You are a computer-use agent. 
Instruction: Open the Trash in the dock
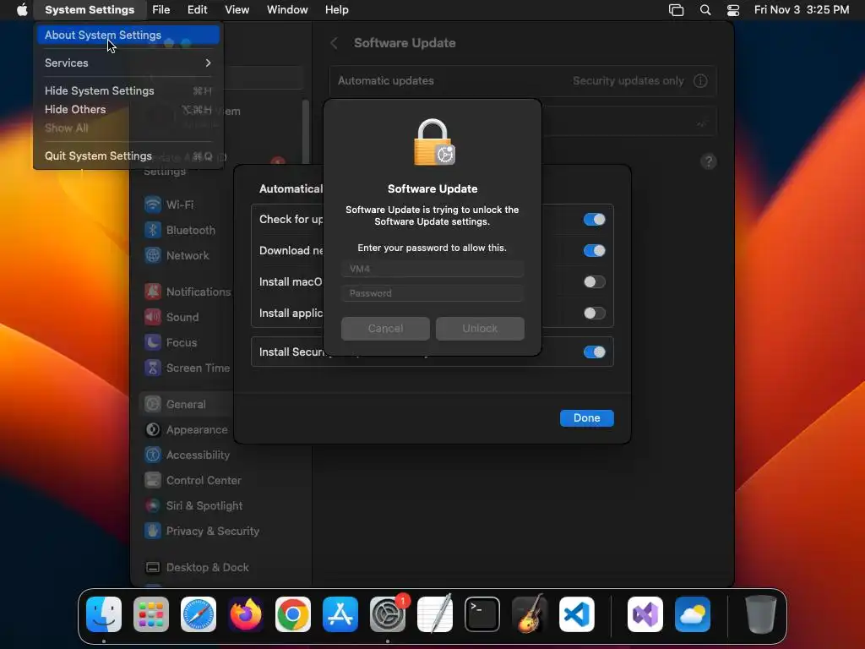click(761, 614)
